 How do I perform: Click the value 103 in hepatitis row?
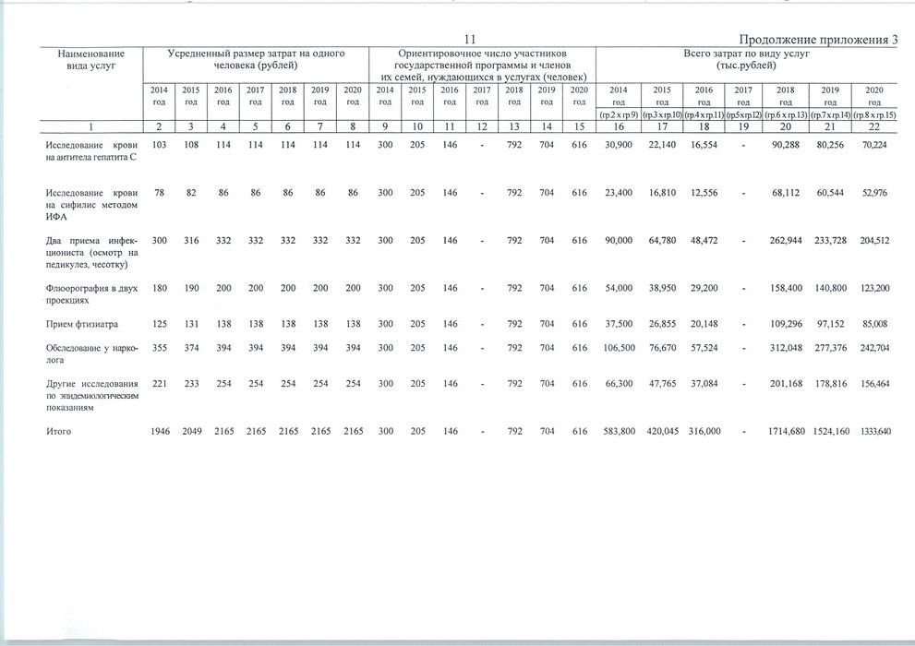coord(159,145)
